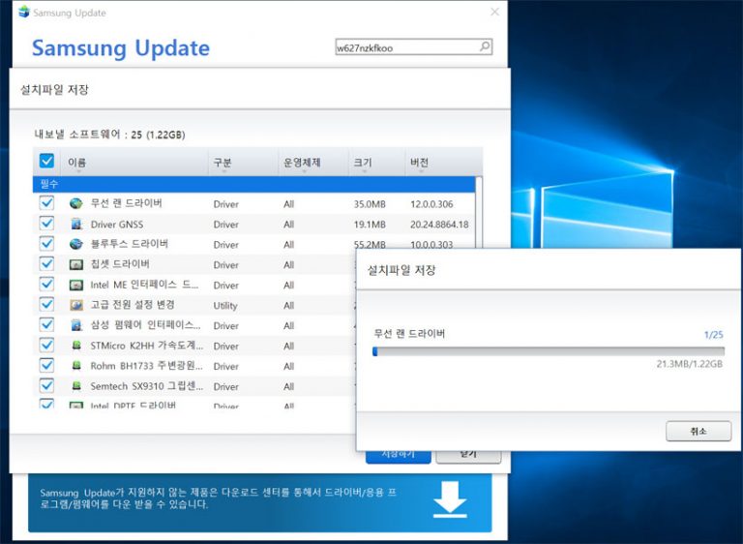Collapse the 필수 group header

[x=254, y=184]
